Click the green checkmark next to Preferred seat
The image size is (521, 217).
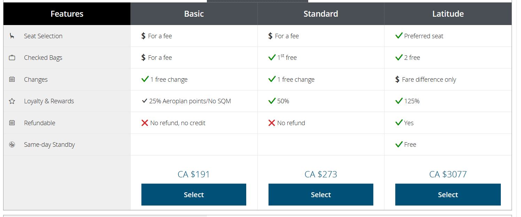[x=399, y=35]
